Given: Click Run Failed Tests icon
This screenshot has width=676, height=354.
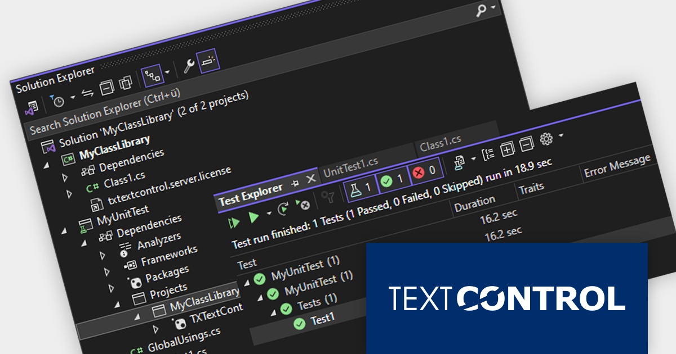Looking at the screenshot, I should [303, 205].
